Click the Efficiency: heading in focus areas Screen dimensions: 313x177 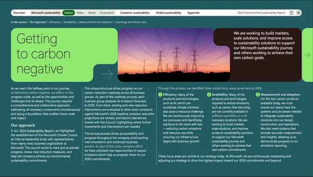[170, 95]
